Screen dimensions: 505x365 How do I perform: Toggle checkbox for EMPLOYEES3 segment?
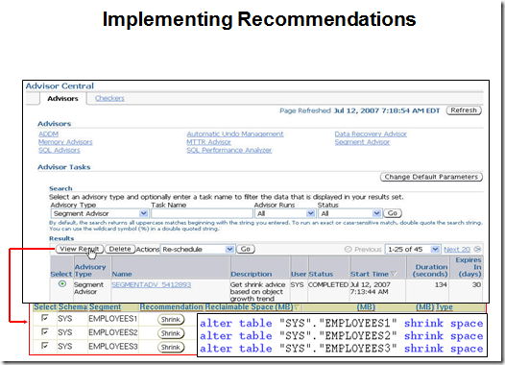pos(45,346)
